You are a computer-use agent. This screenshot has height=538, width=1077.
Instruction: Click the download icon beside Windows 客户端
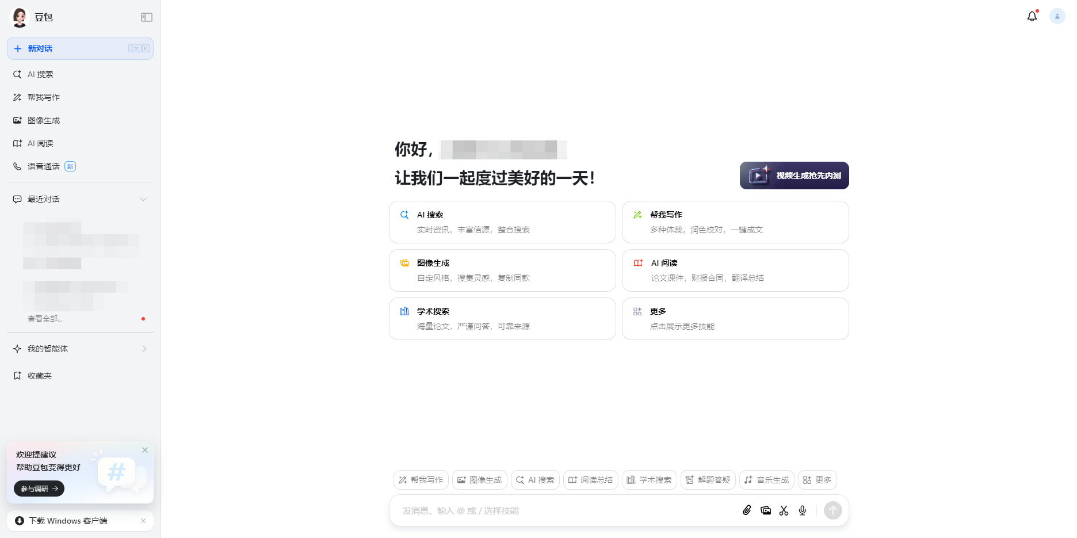coord(20,521)
